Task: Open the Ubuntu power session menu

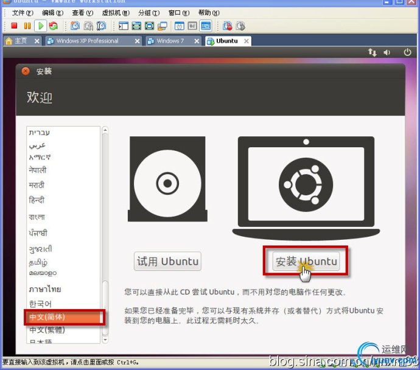Action: coord(407,52)
